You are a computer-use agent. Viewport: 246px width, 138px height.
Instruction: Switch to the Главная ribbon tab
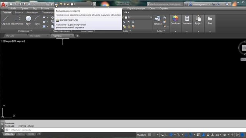pyautogui.click(x=7, y=12)
